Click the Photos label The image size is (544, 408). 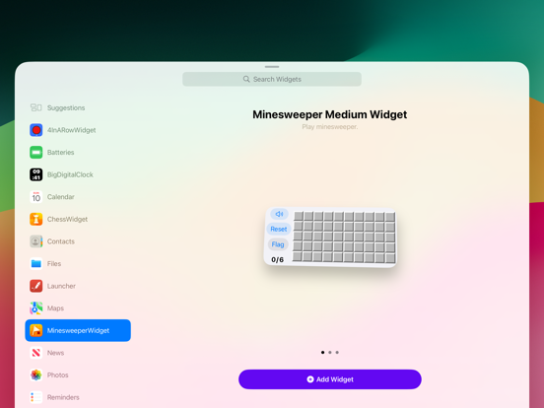coord(57,375)
